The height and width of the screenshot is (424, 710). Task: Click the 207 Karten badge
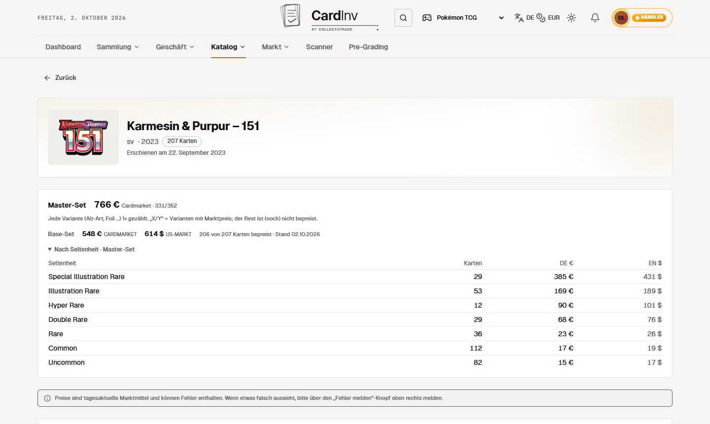[182, 141]
